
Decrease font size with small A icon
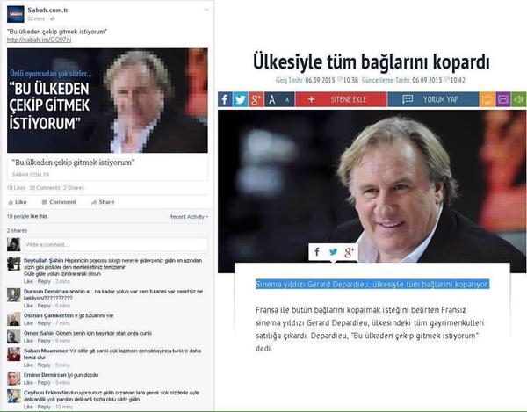click(x=287, y=99)
